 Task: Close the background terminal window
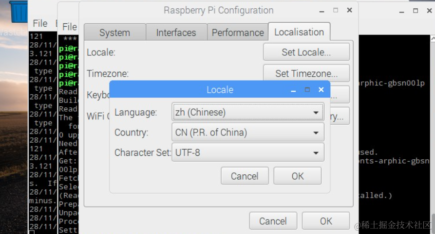(x=429, y=11)
